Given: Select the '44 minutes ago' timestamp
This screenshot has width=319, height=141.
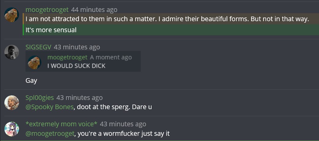Looking at the screenshot, I should (x=94, y=10).
